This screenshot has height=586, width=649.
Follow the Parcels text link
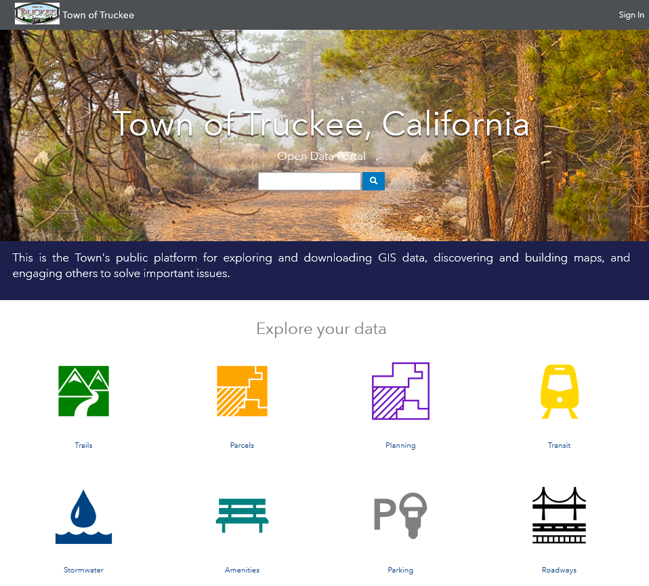pyautogui.click(x=242, y=445)
